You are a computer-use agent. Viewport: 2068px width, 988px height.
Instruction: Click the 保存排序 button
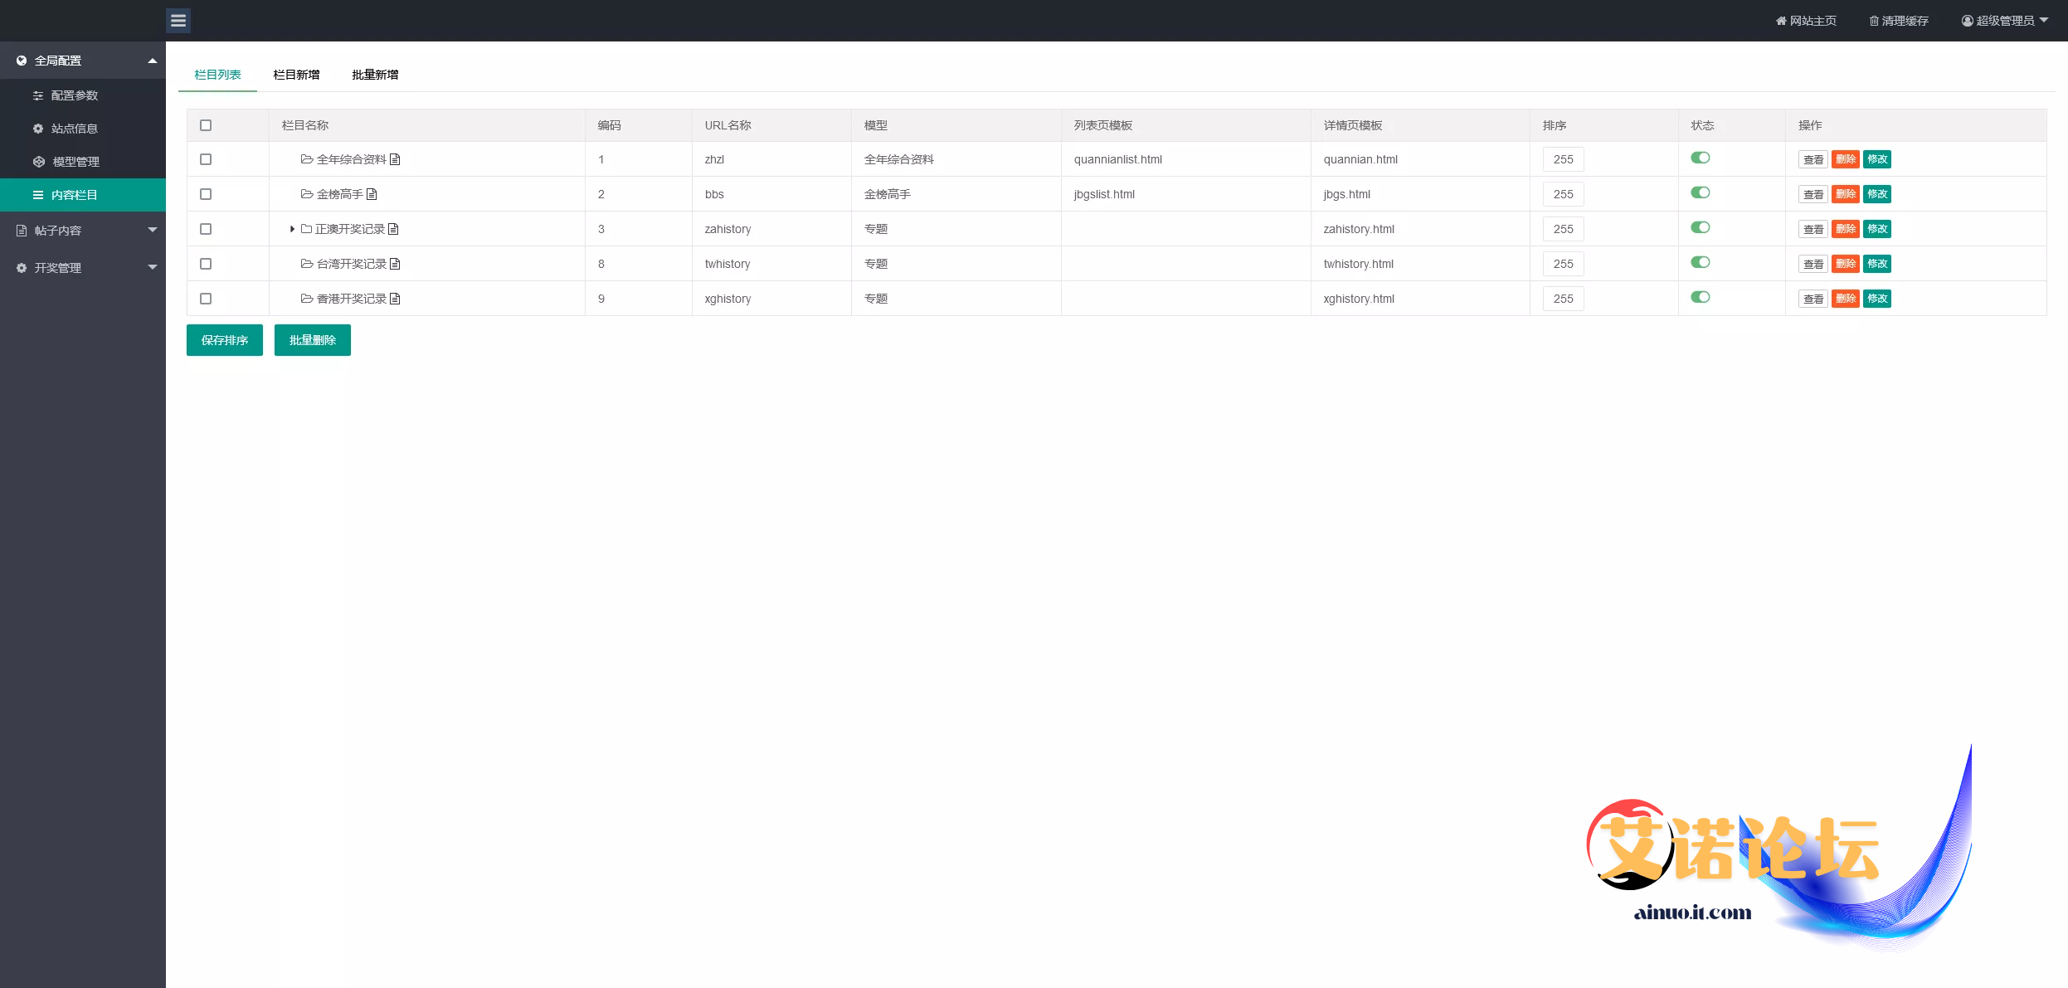click(x=225, y=340)
